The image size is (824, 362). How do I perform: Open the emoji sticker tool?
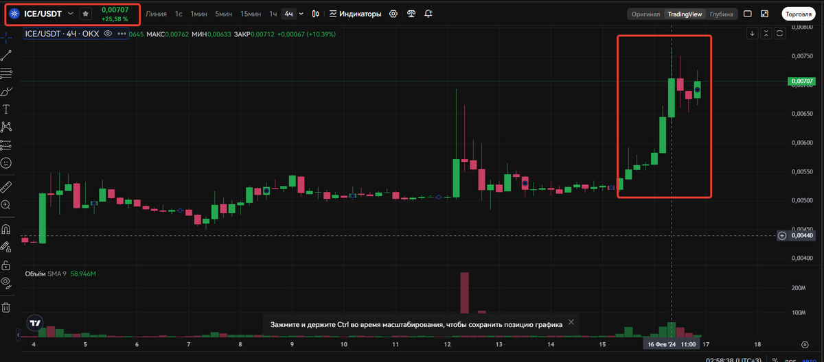(6, 163)
